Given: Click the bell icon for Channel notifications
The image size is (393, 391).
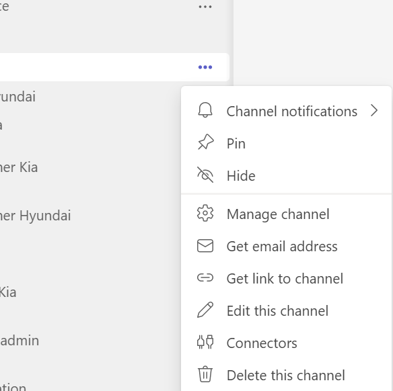Looking at the screenshot, I should click(x=205, y=110).
